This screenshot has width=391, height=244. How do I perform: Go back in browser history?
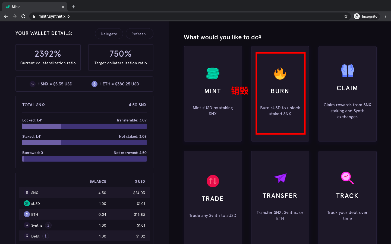tap(6, 16)
